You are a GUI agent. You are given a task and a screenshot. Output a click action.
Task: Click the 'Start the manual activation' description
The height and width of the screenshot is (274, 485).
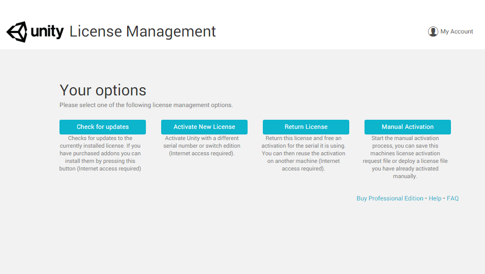point(405,157)
